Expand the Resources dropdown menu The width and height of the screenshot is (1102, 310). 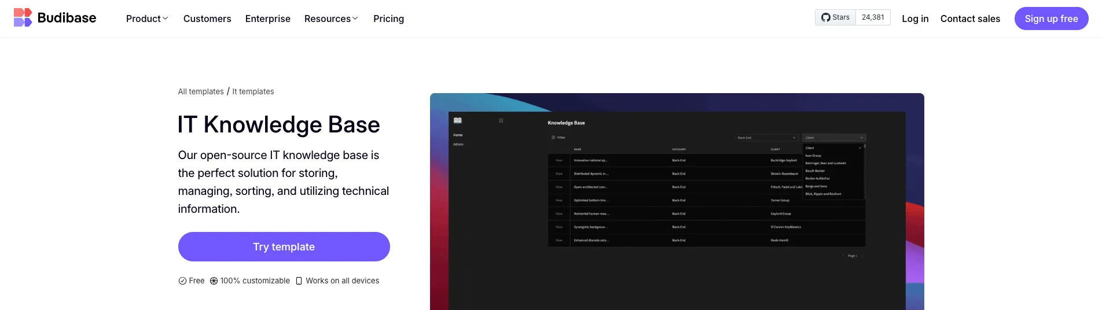tap(331, 19)
